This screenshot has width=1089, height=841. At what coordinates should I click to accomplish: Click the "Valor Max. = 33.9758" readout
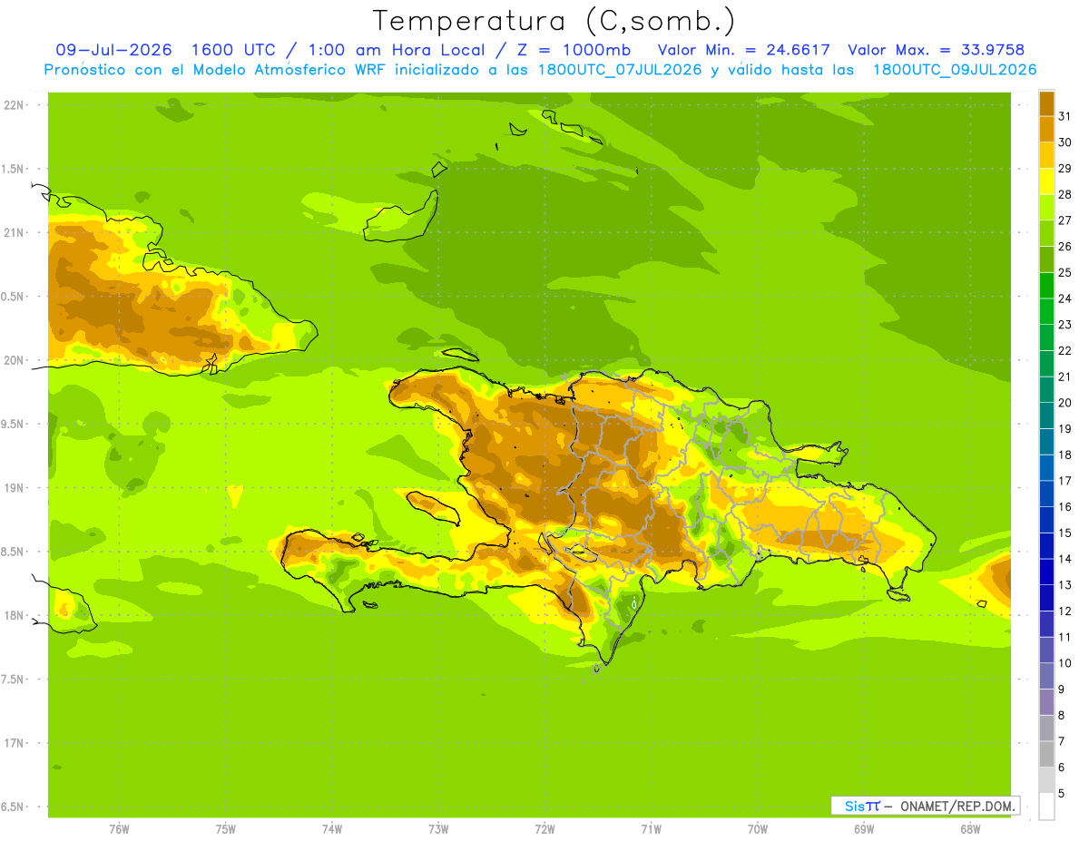pos(936,50)
